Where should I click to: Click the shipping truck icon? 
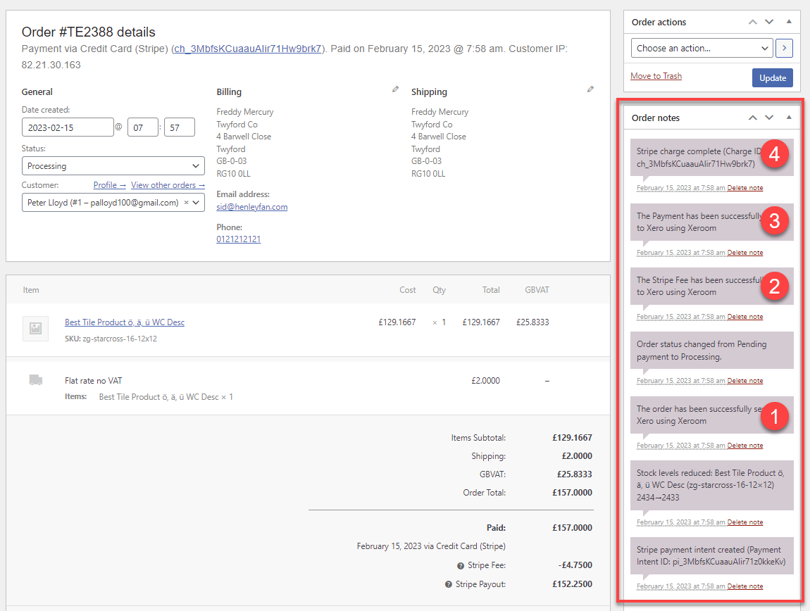pyautogui.click(x=36, y=380)
